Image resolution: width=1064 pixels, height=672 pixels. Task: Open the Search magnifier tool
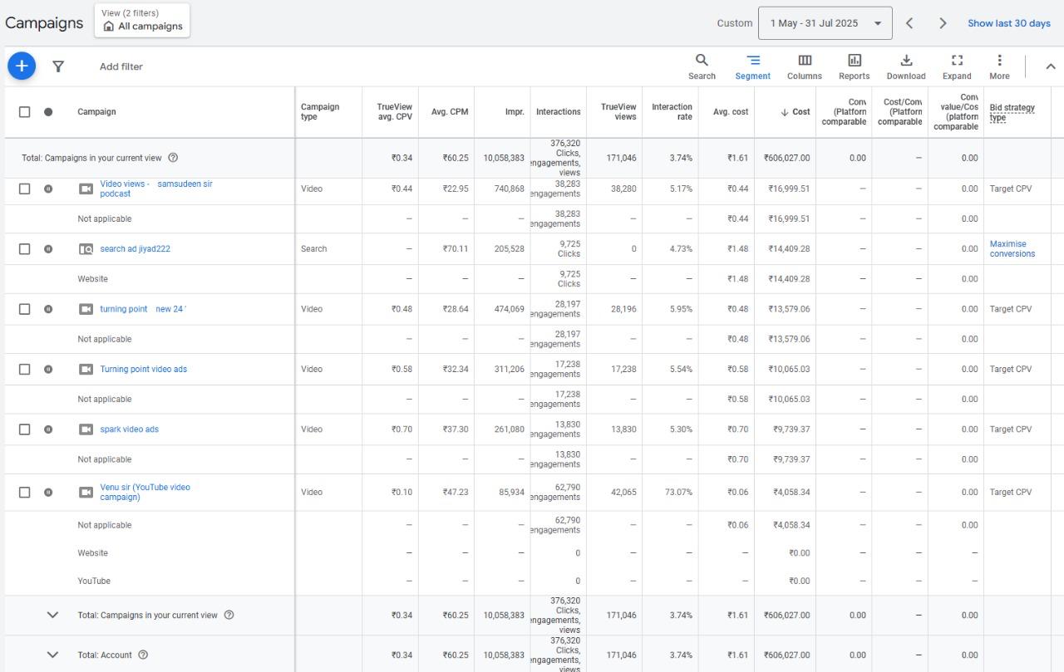click(x=702, y=66)
